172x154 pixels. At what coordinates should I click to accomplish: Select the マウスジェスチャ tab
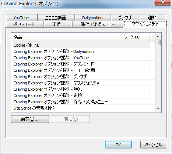pyautogui.click(x=145, y=24)
